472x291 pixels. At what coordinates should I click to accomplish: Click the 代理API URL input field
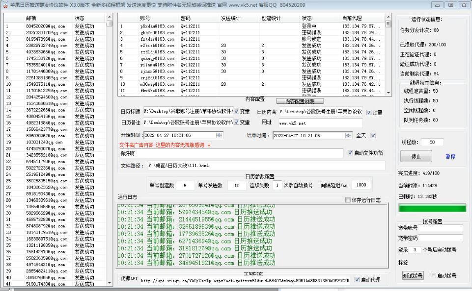pyautogui.click(x=244, y=281)
